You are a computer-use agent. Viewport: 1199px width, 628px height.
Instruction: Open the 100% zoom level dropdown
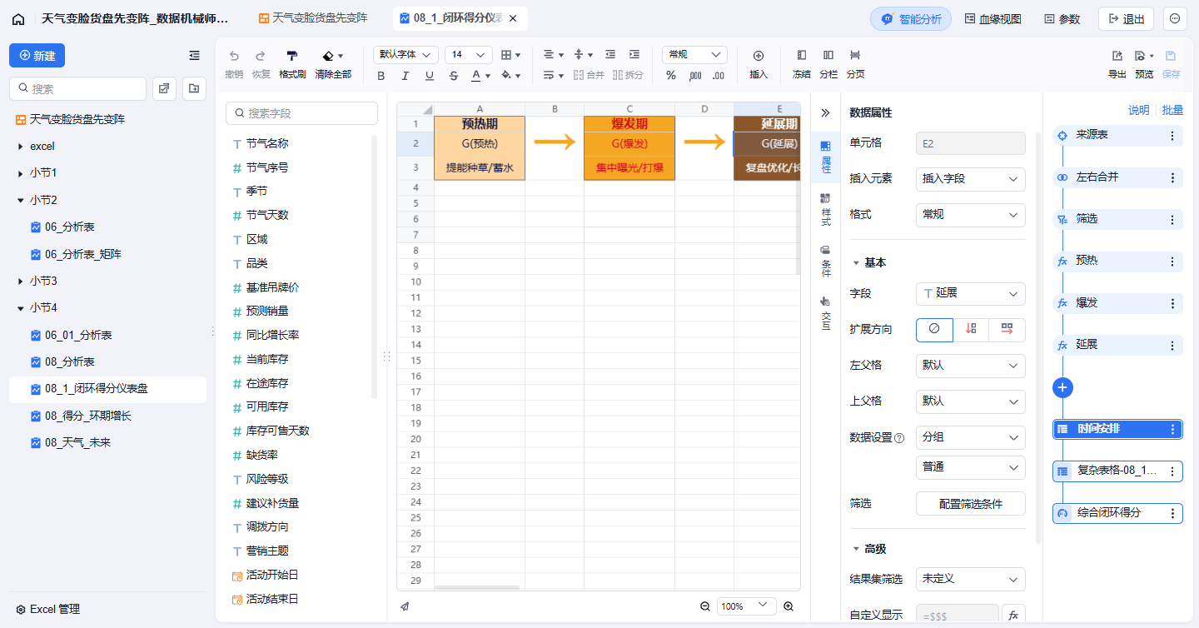point(746,606)
